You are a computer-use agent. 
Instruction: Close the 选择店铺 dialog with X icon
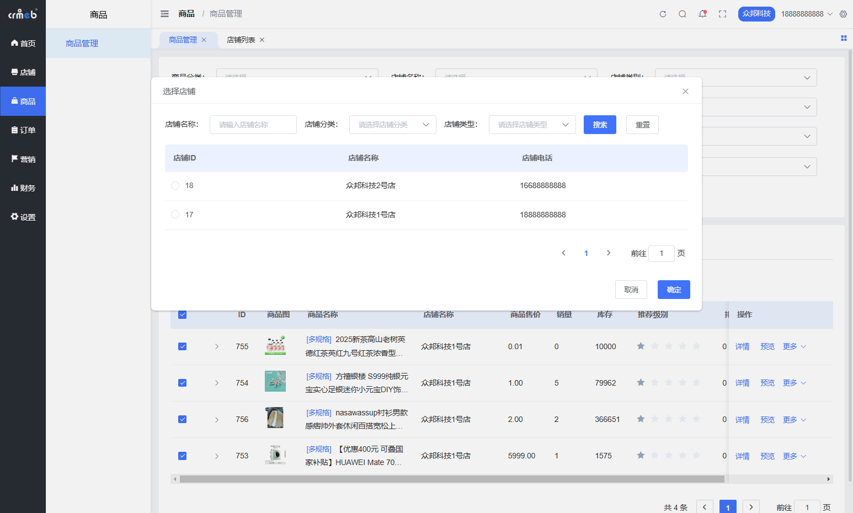(685, 92)
